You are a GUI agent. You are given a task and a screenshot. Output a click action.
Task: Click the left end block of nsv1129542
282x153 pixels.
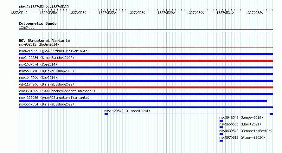[106, 114]
